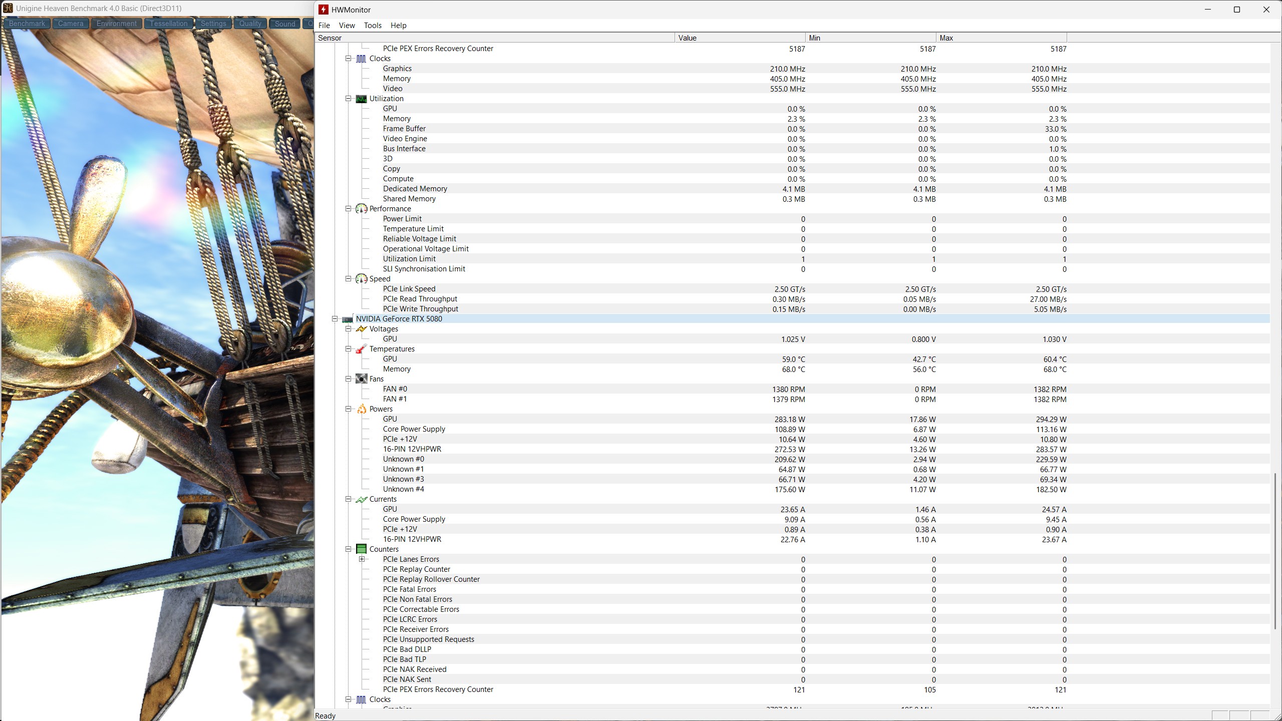Click the Temperatures thermometer icon
The image size is (1282, 721).
coord(361,349)
